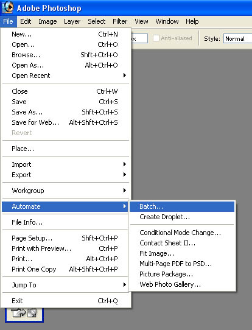Viewport: 252px width, 330px height.
Task: Choose Create Droplet from Automate submenu
Action: point(182,217)
